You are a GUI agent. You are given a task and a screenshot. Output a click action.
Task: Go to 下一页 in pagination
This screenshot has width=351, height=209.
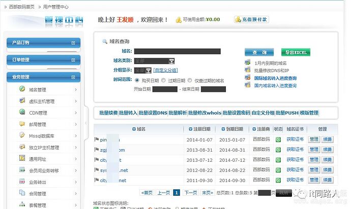click(x=190, y=193)
